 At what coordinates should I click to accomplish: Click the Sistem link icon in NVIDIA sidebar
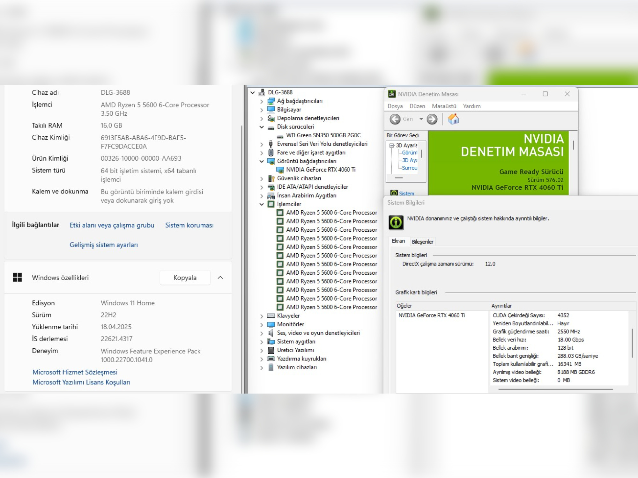[x=394, y=193]
